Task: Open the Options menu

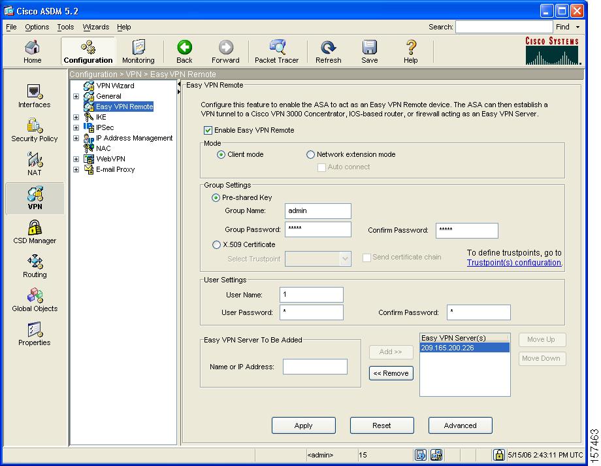Action: pyautogui.click(x=37, y=27)
